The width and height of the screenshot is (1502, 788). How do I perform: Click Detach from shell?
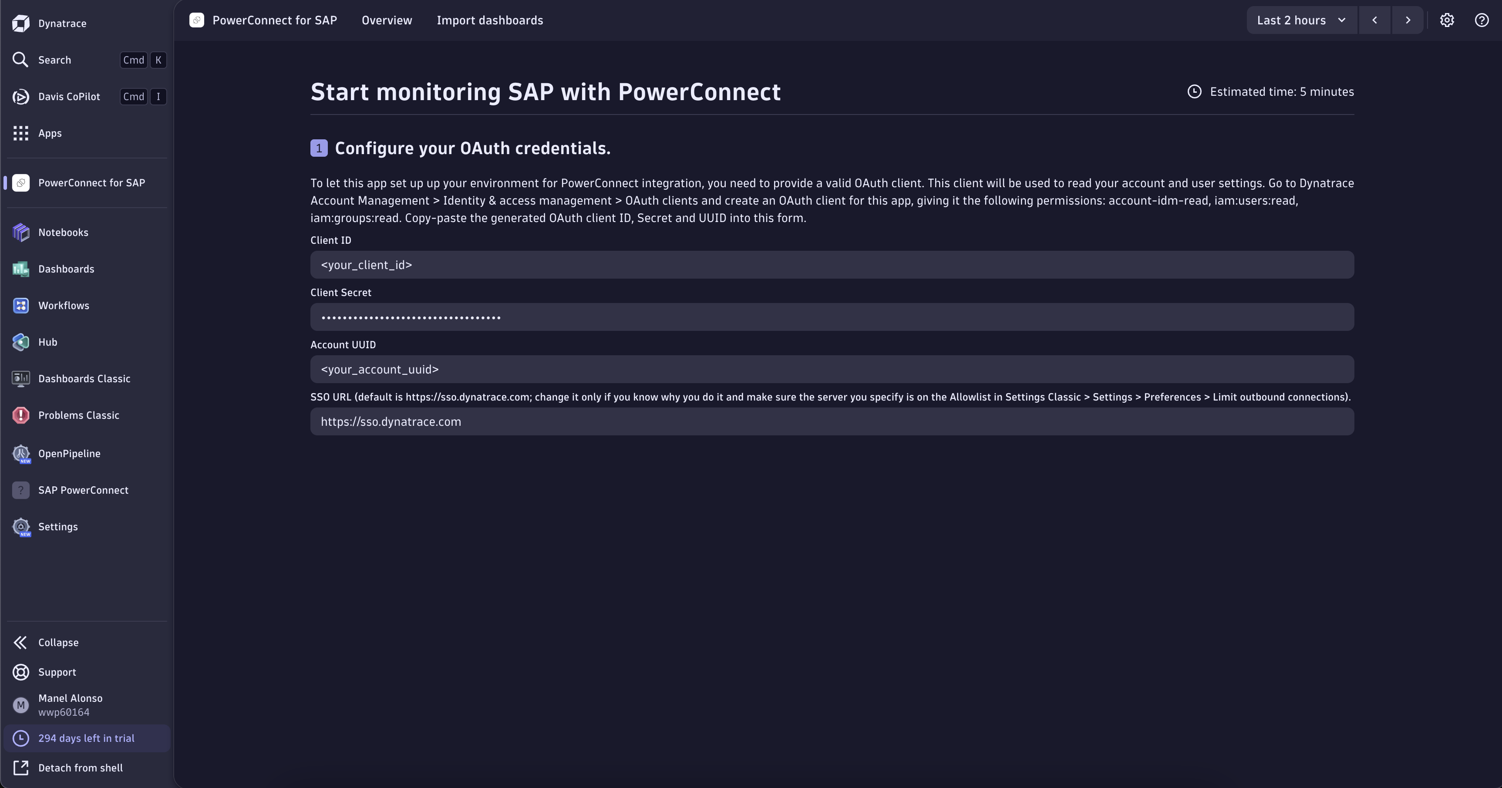coord(81,768)
